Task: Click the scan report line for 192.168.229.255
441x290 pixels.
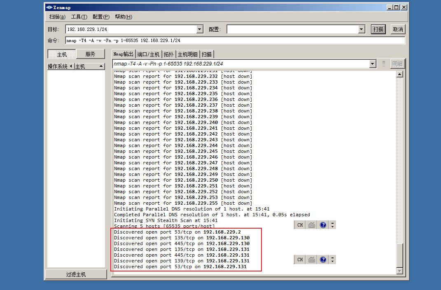Action: click(183, 203)
